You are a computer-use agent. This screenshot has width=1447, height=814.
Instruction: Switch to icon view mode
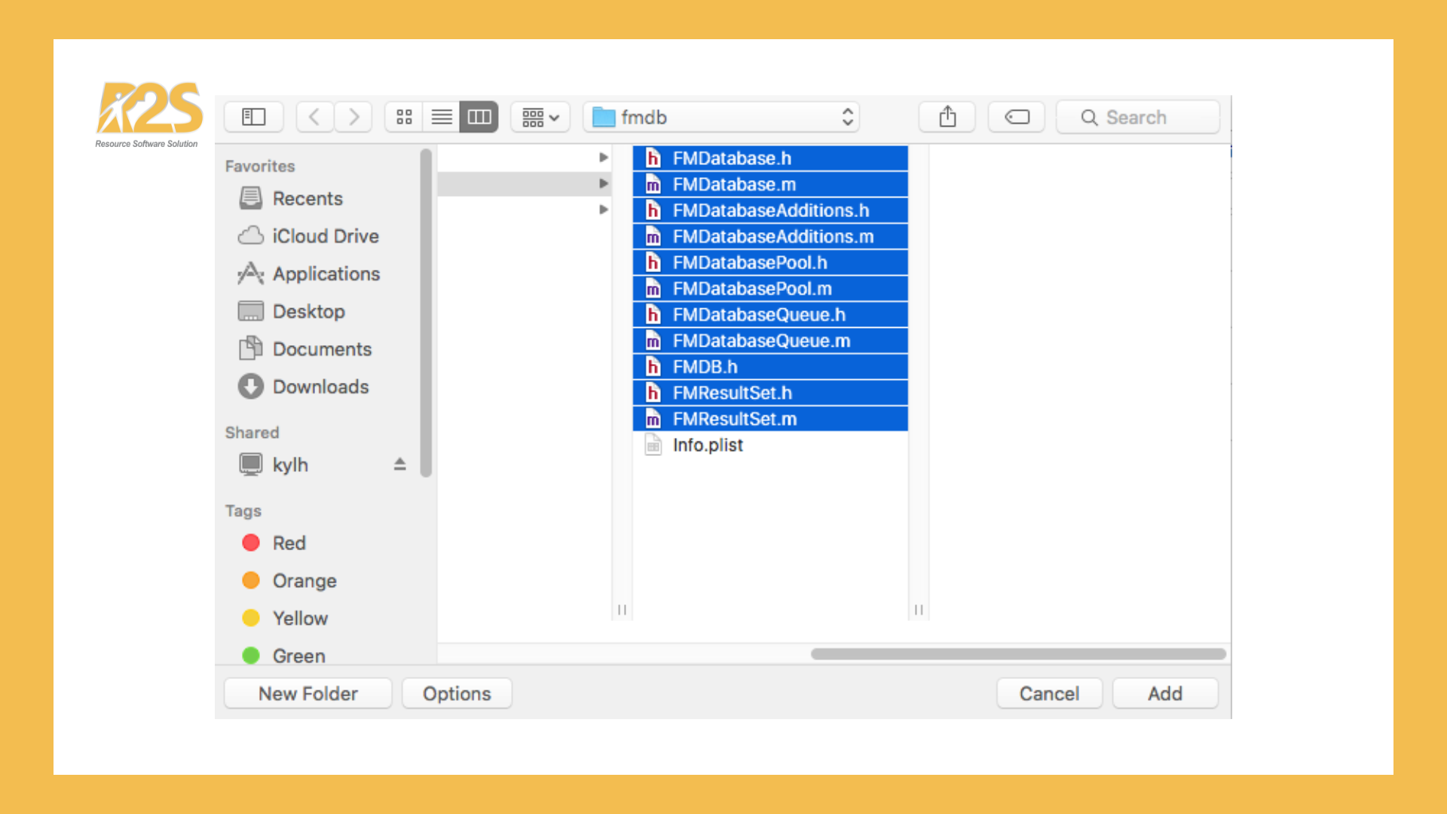point(404,117)
